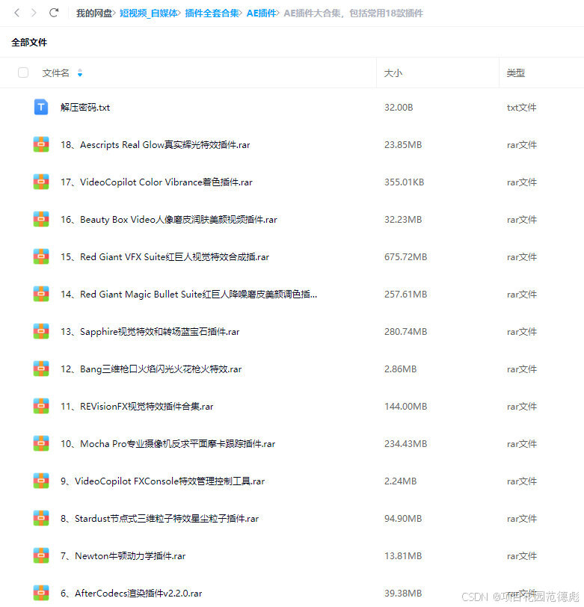The width and height of the screenshot is (584, 607).
Task: Click size value 355.01KB
Action: (x=404, y=182)
